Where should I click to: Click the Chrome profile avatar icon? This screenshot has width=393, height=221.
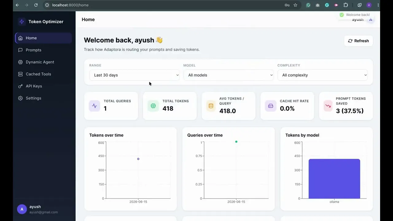pos(369,5)
